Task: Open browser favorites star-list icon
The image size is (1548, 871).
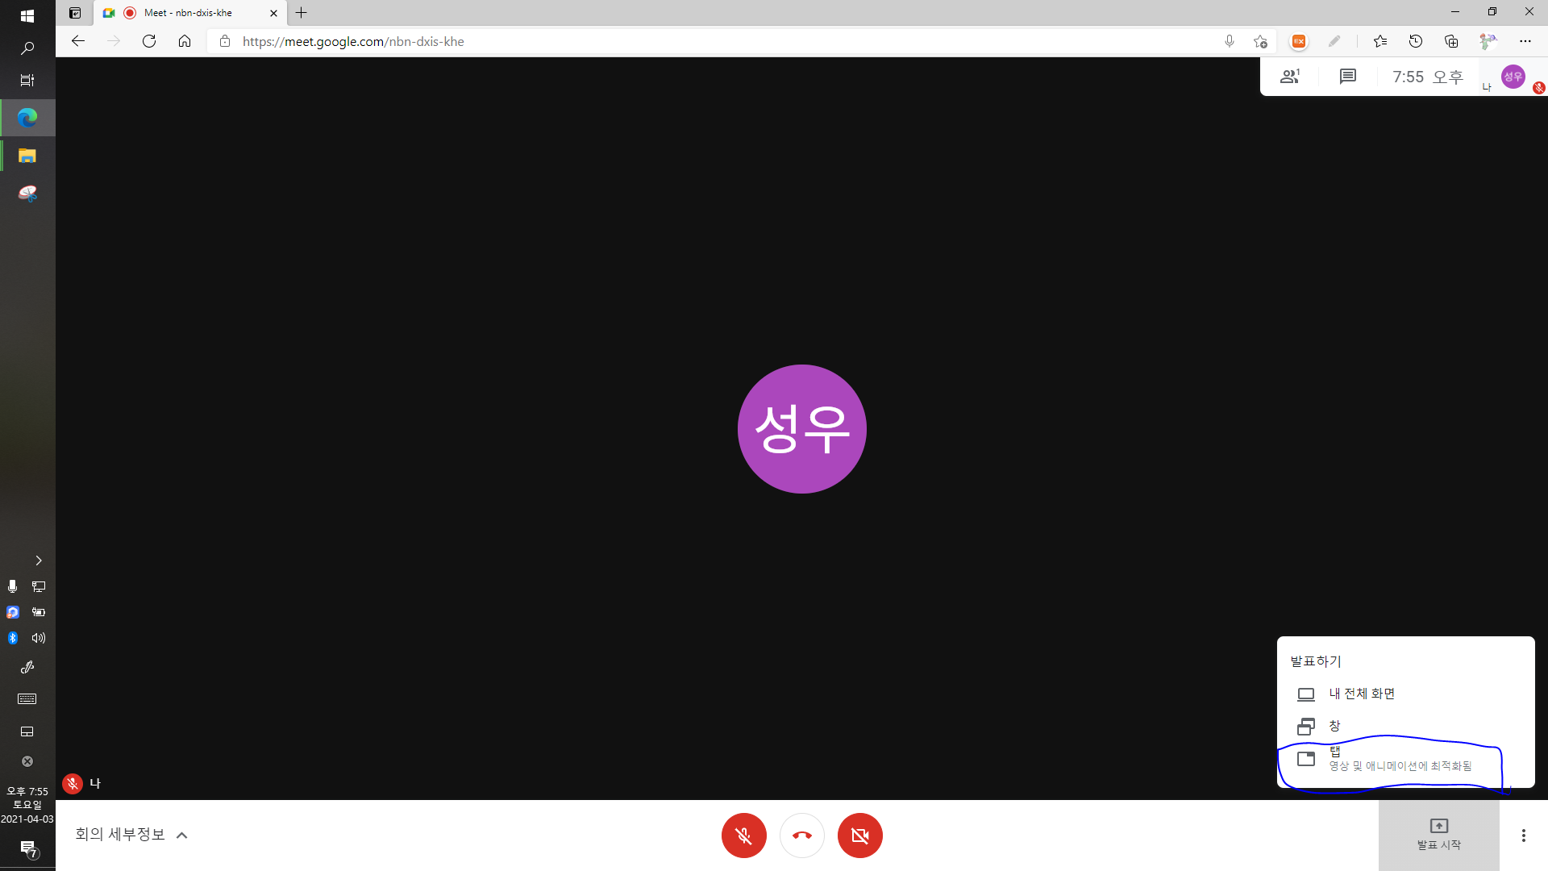Action: click(x=1379, y=41)
